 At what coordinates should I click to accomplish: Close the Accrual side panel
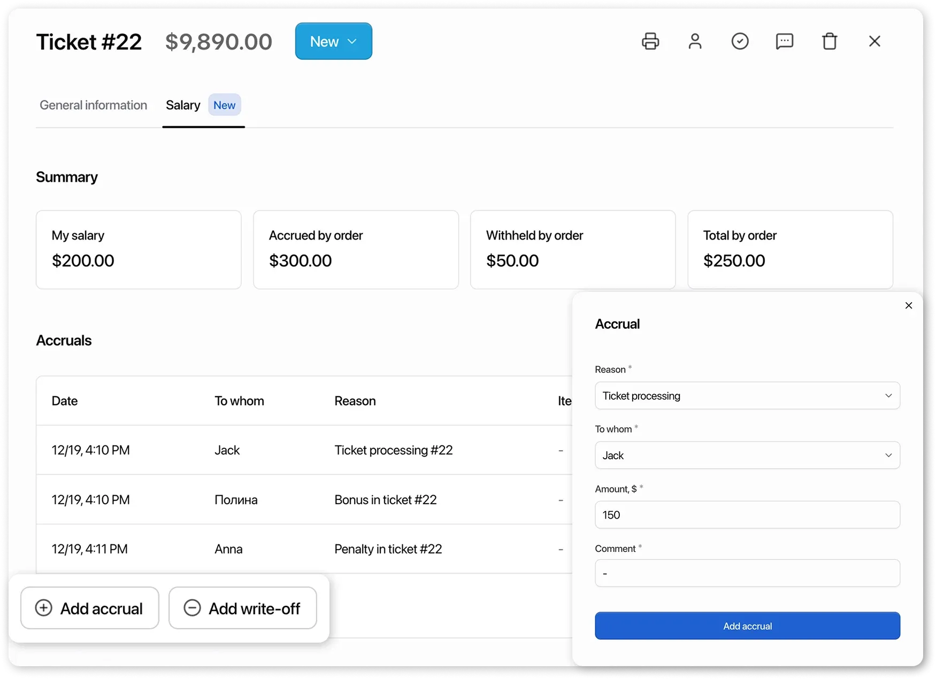[x=908, y=305]
